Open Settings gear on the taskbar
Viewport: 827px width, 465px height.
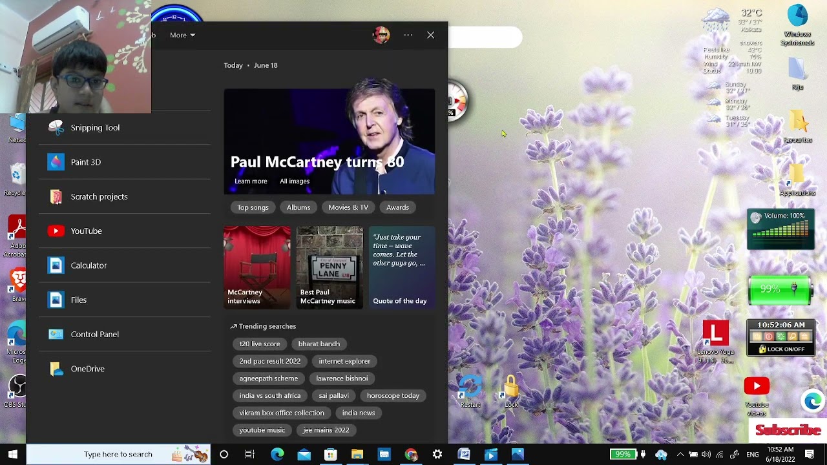click(x=437, y=455)
